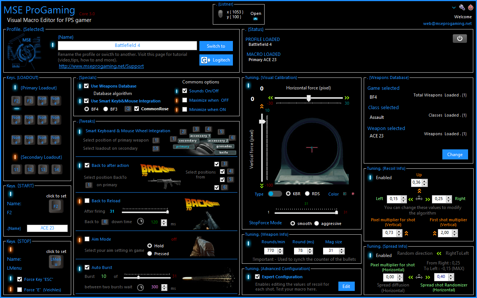The height and width of the screenshot is (298, 477).
Task: Click the F2 key in Primary Loadout
Action: 16,101
